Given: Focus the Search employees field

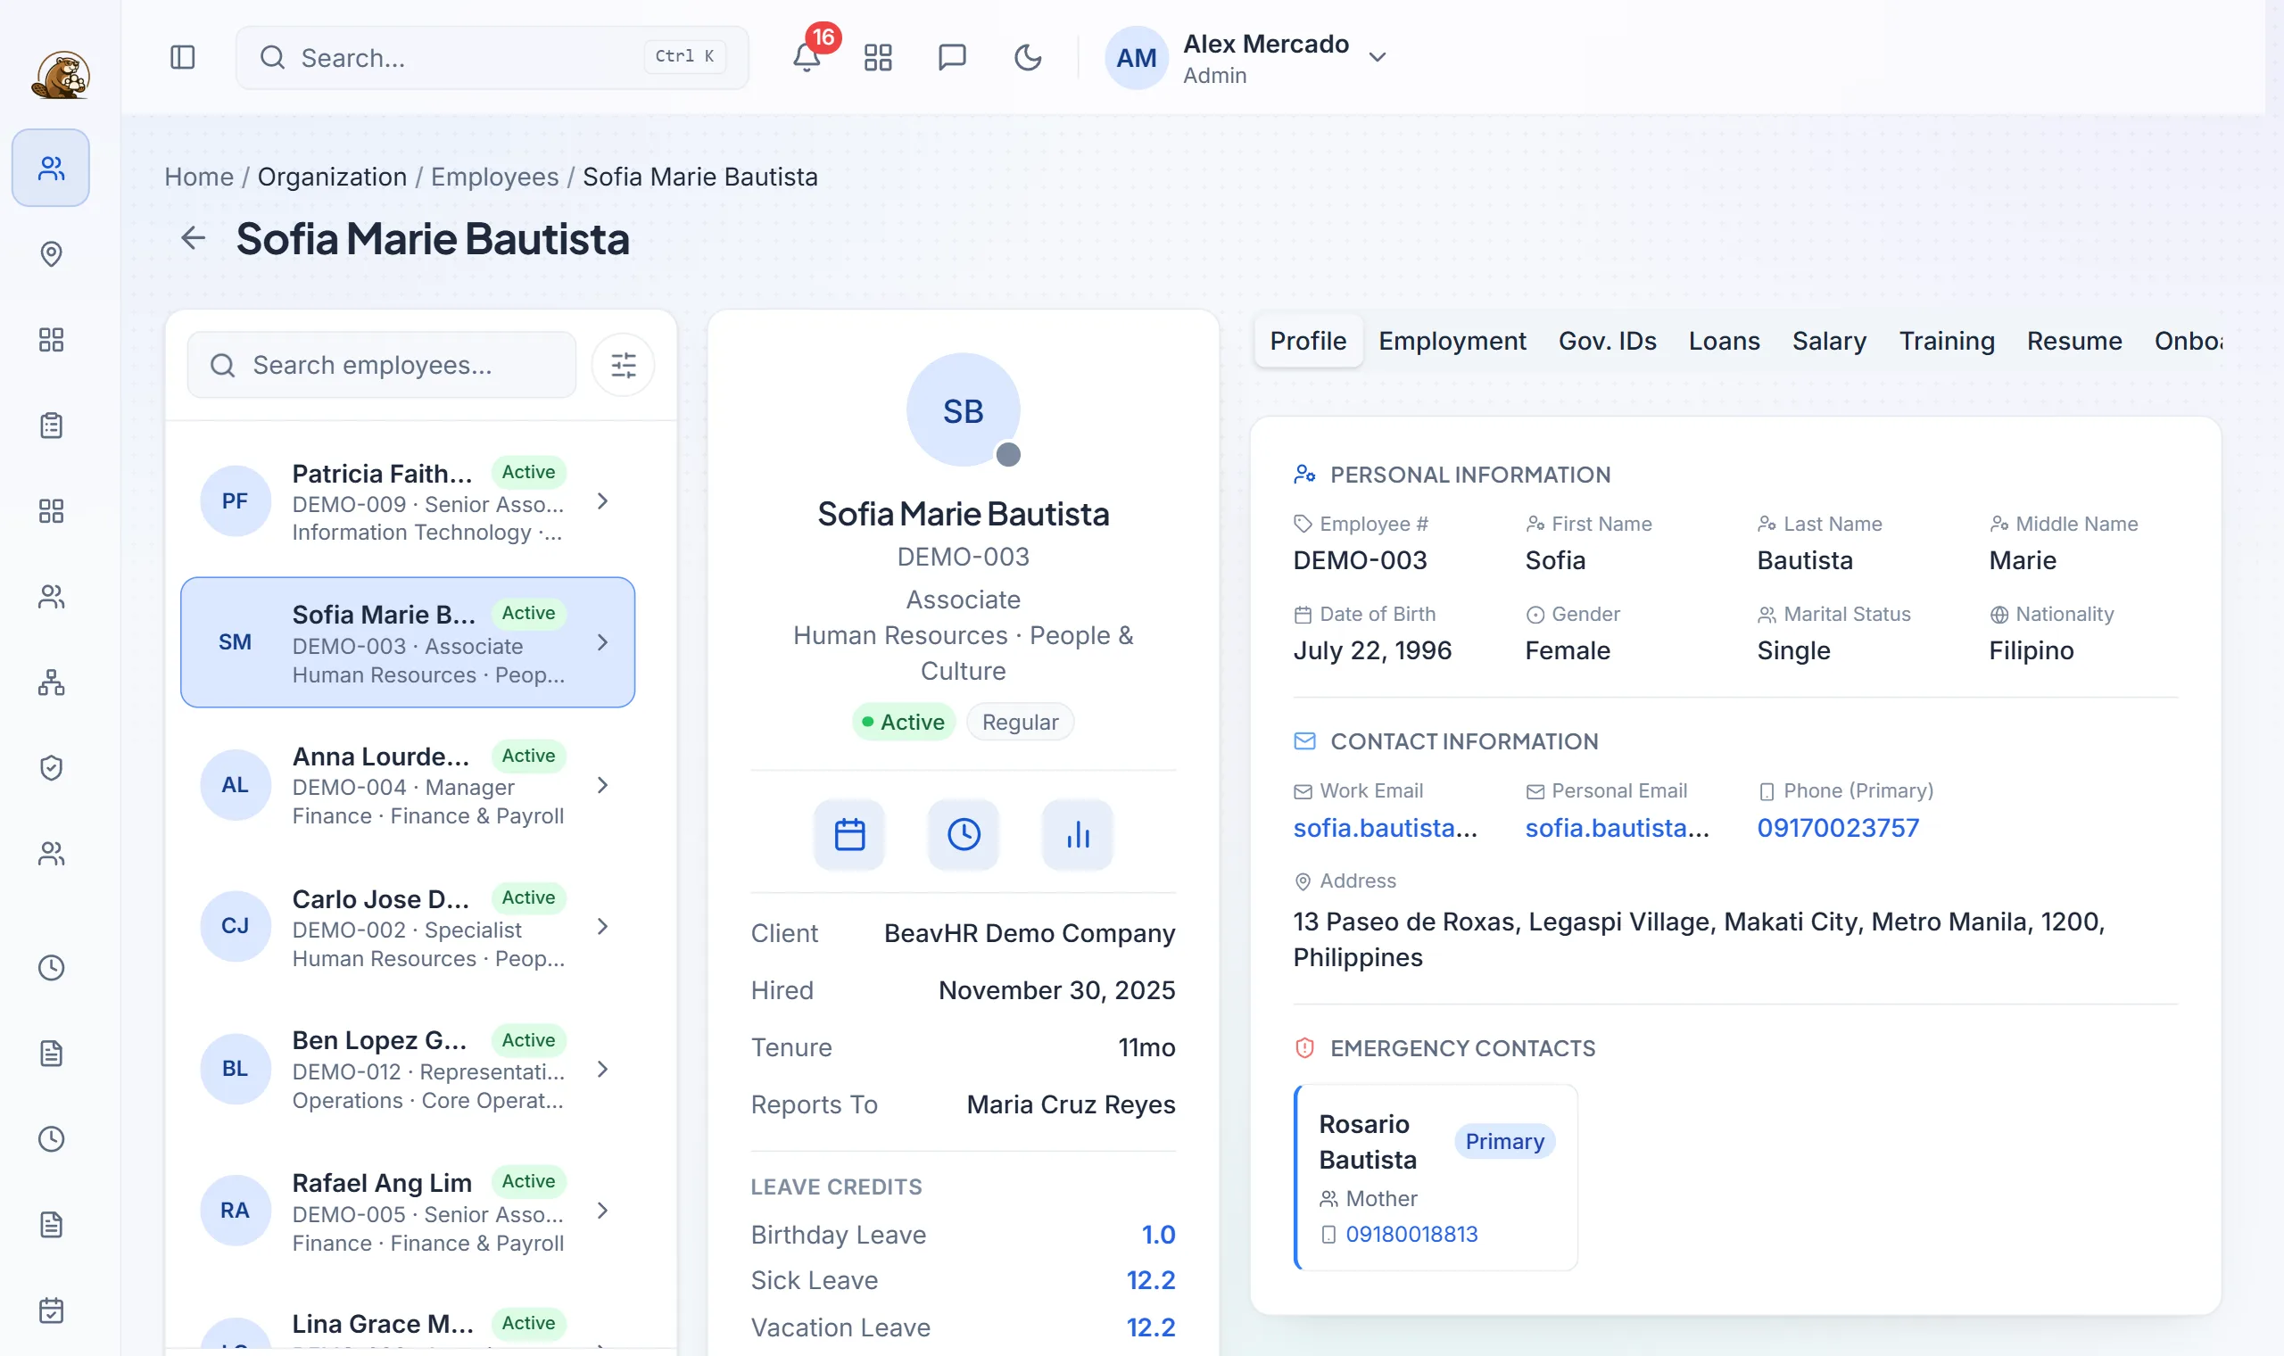Looking at the screenshot, I should coord(382,366).
